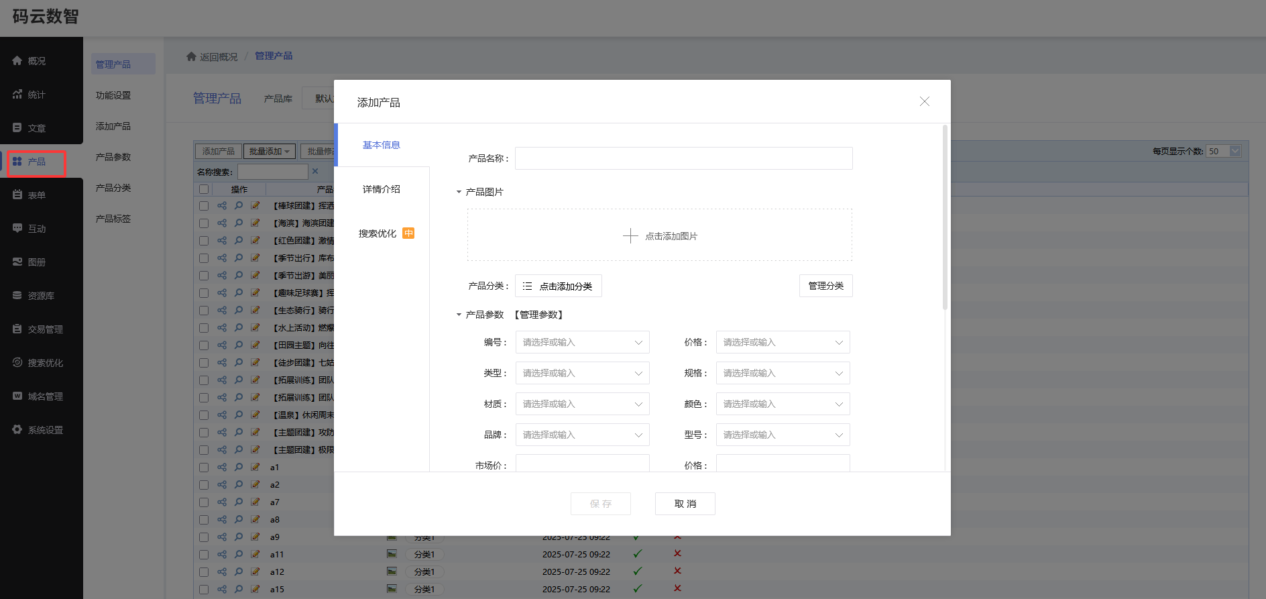This screenshot has height=599, width=1266.
Task: Click the red X icon in a11 row
Action: (677, 554)
